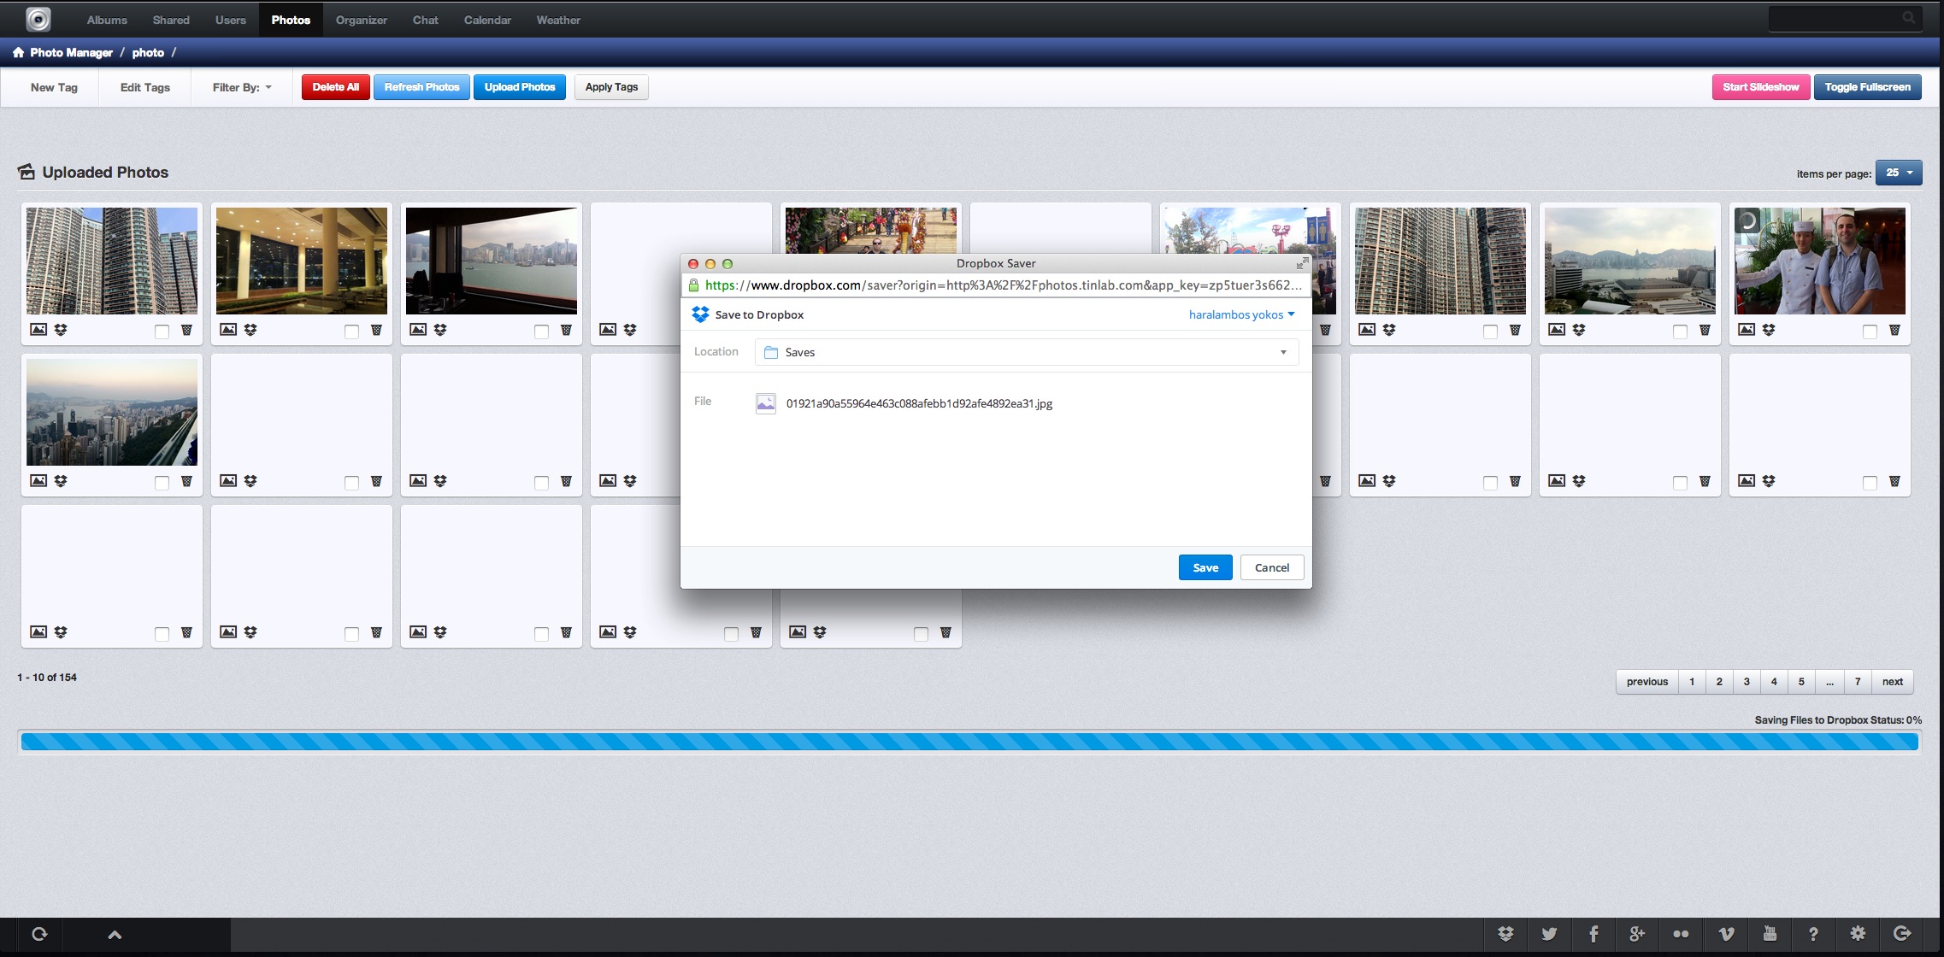Switch to Users in top navigation
1944x957 pixels.
pos(231,20)
